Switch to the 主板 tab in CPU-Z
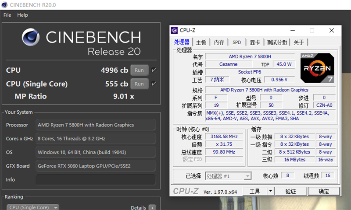The width and height of the screenshot is (351, 210). 201,42
